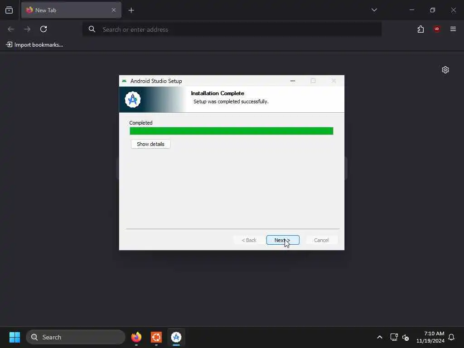Image resolution: width=464 pixels, height=348 pixels.
Task: Open the browser Extensions menu
Action: 420,29
